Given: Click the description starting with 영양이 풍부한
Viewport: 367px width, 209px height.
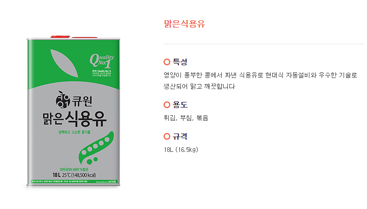Looking at the screenshot, I should click(x=260, y=75).
